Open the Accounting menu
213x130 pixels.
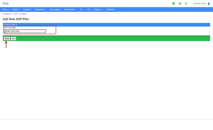pos(55,10)
